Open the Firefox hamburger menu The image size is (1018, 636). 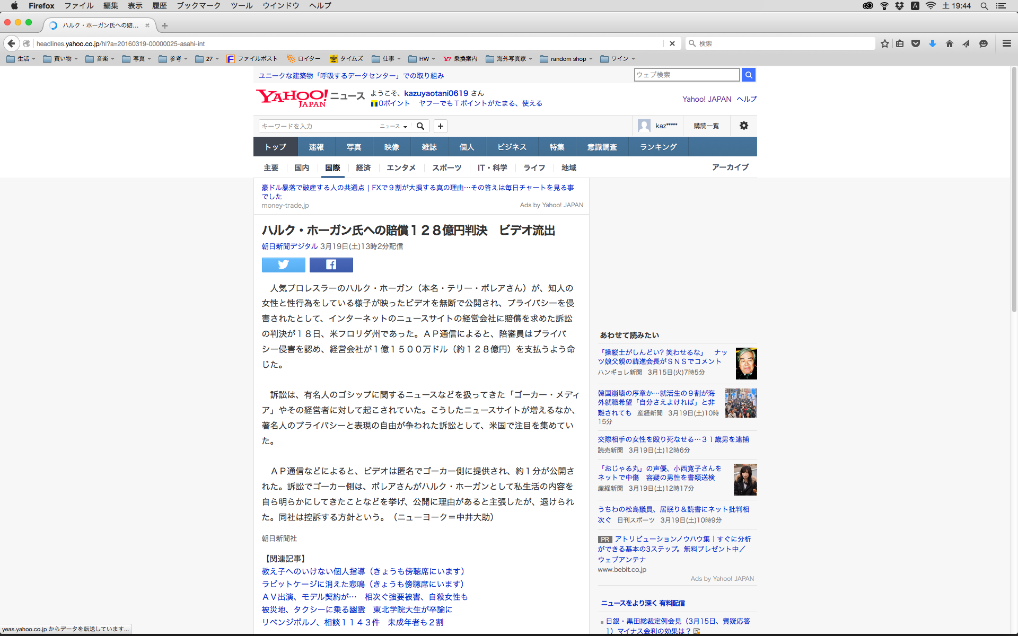(x=1006, y=43)
